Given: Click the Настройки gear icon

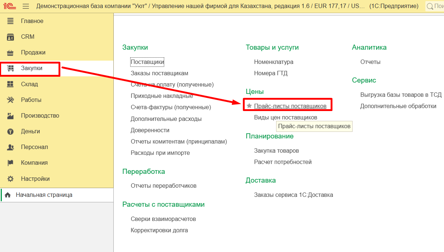Looking at the screenshot, I should tap(10, 179).
